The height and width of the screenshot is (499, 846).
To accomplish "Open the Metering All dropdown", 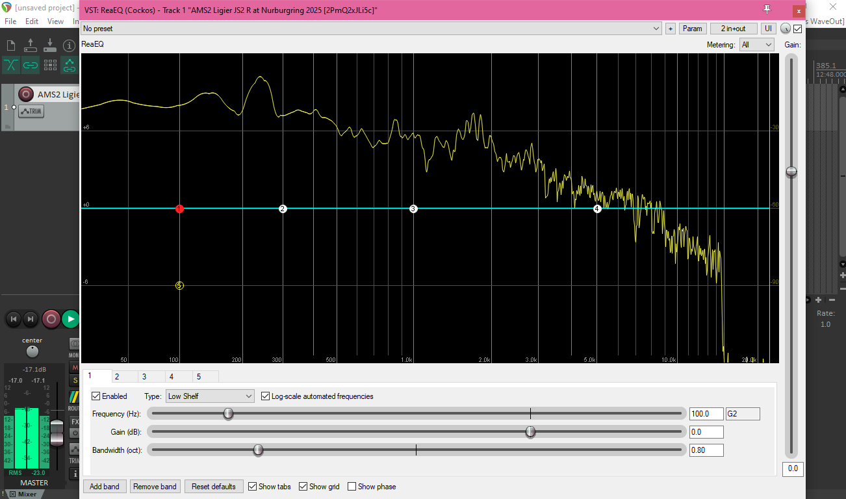I will pos(757,45).
